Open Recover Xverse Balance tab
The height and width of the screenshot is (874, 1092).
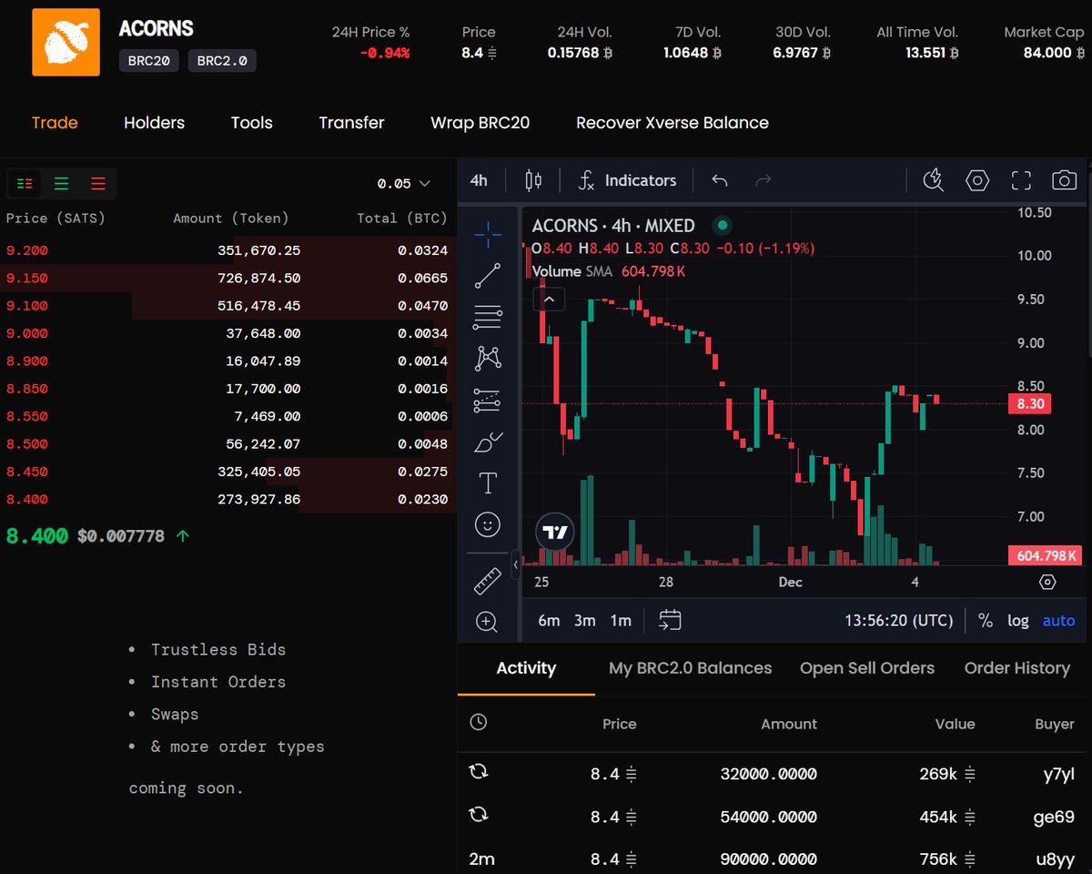672,123
